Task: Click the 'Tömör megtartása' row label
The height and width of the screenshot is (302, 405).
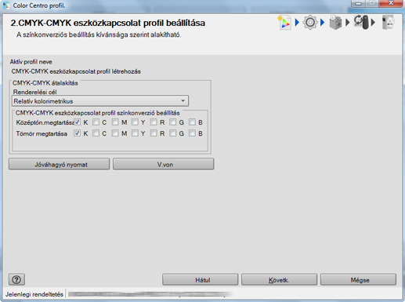Action: [x=42, y=133]
